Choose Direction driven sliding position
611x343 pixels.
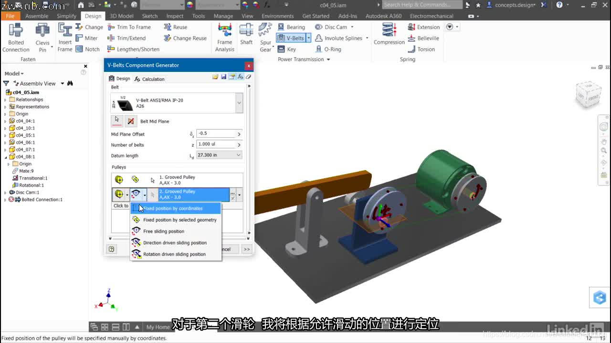176,242
